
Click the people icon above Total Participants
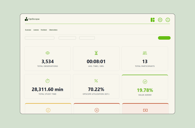click(x=145, y=53)
